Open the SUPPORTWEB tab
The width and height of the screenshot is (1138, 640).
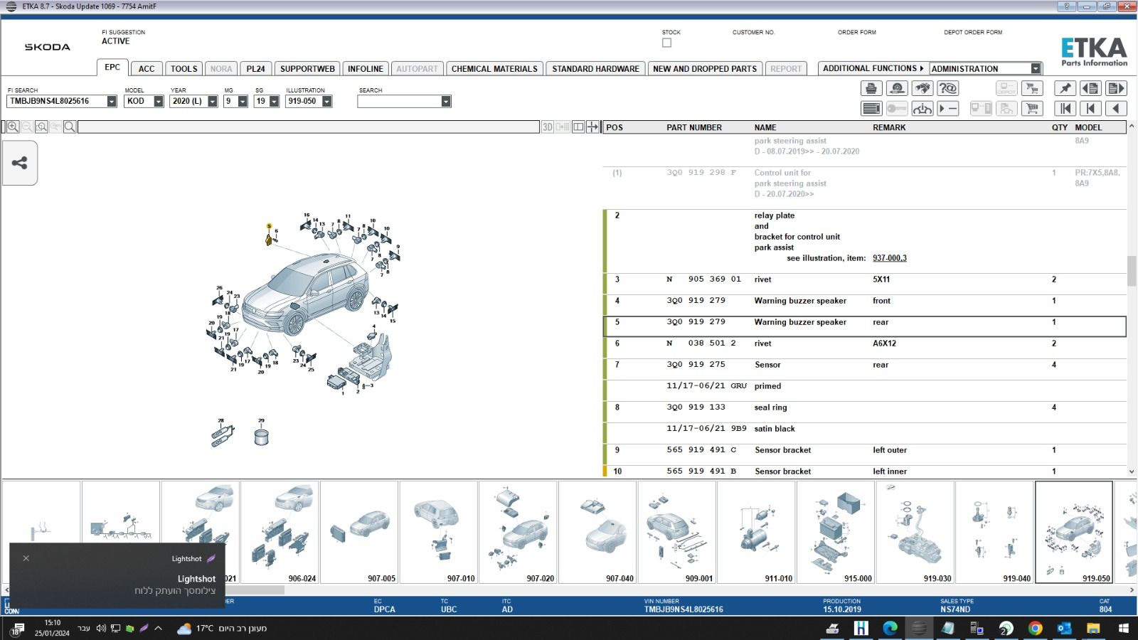click(x=307, y=68)
